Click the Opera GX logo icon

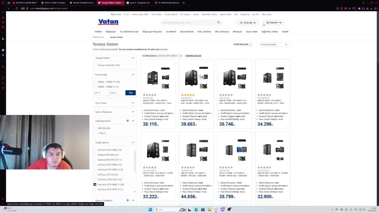click(x=3, y=3)
